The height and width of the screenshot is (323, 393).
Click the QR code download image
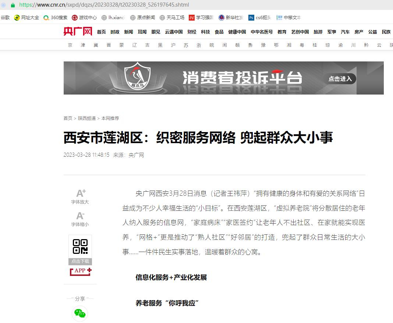(x=80, y=247)
